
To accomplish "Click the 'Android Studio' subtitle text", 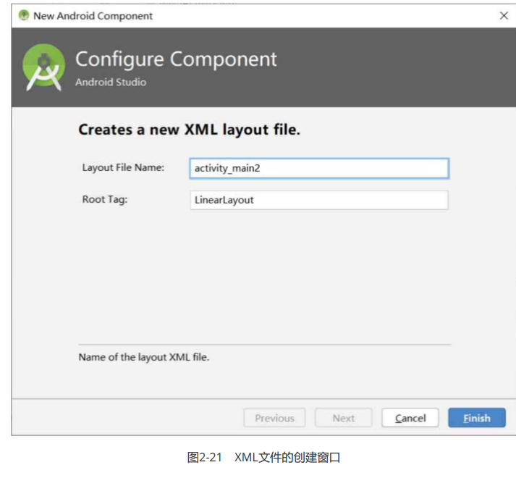I will click(111, 82).
